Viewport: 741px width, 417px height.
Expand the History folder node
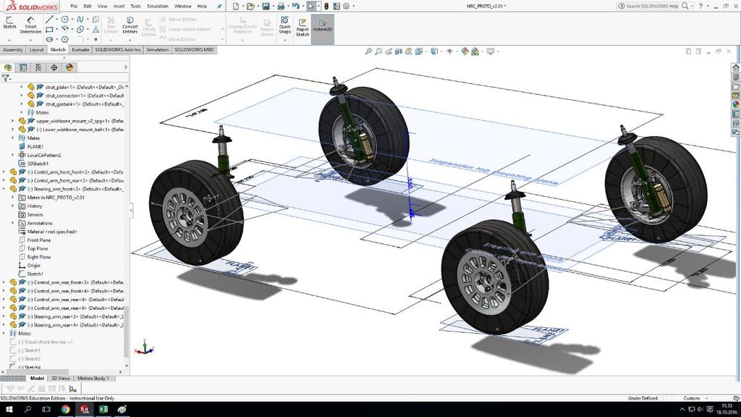(13, 206)
